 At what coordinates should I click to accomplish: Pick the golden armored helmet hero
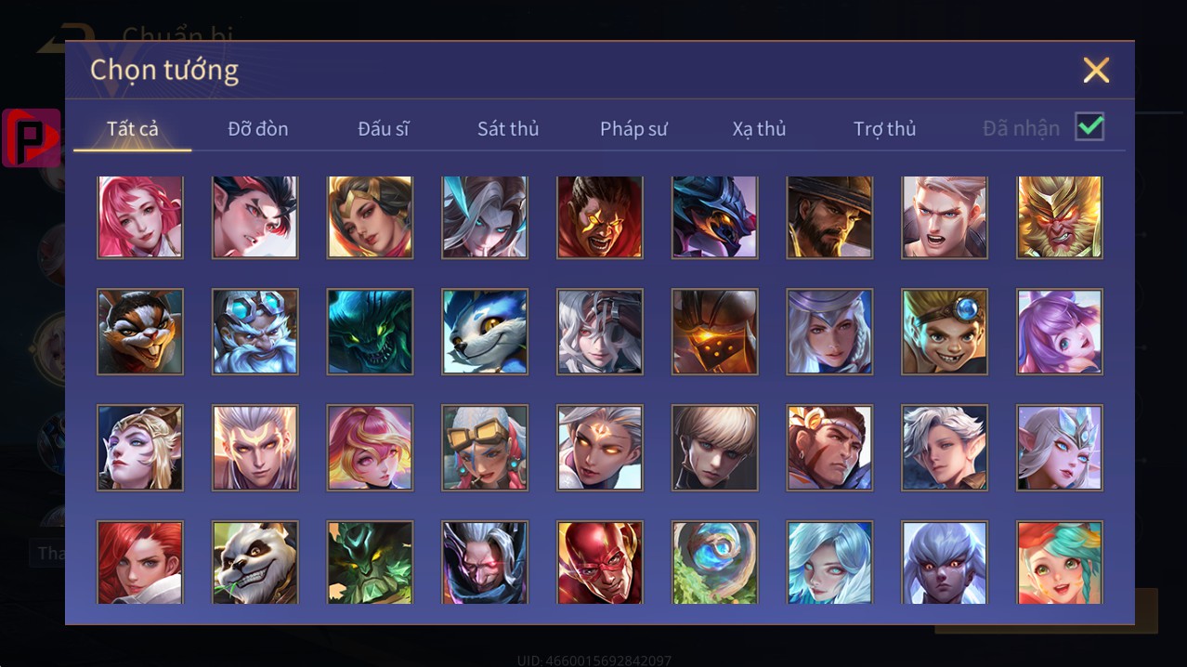click(715, 332)
